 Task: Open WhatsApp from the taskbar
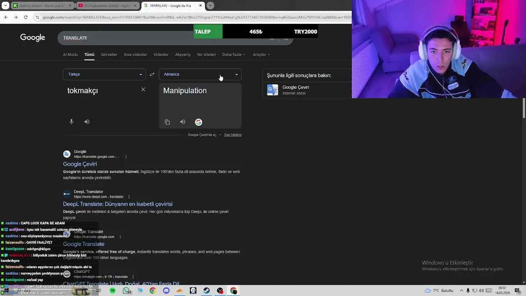pyautogui.click(x=127, y=291)
